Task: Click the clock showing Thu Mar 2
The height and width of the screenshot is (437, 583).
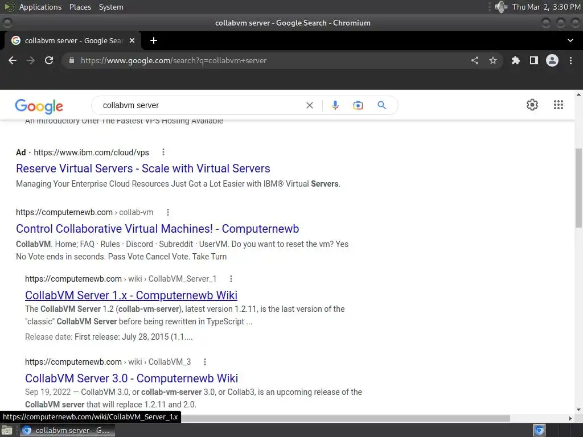Action: click(x=546, y=7)
